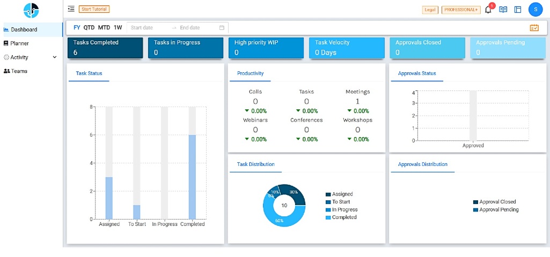Select the Task Distribution tab
550x257 pixels.
click(x=256, y=164)
